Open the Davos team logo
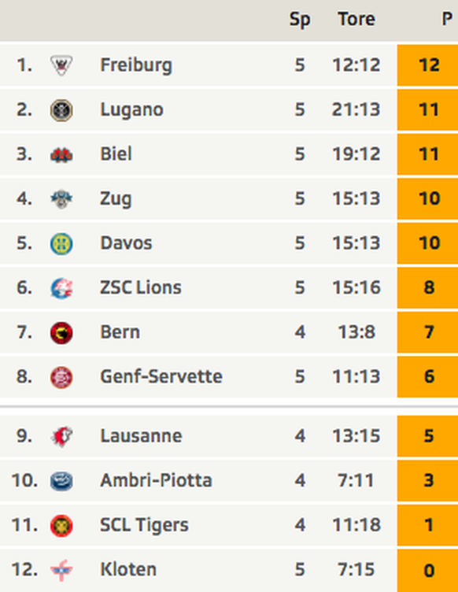The image size is (458, 592). click(61, 243)
